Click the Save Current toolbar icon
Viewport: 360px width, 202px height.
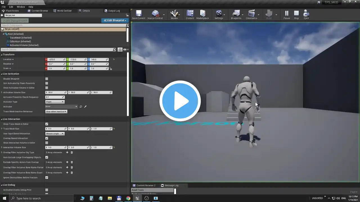138,15
